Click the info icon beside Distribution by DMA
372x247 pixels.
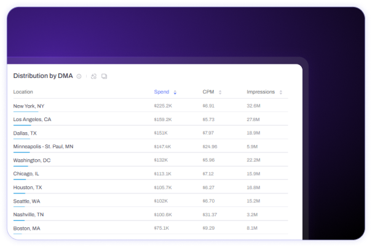[79, 76]
